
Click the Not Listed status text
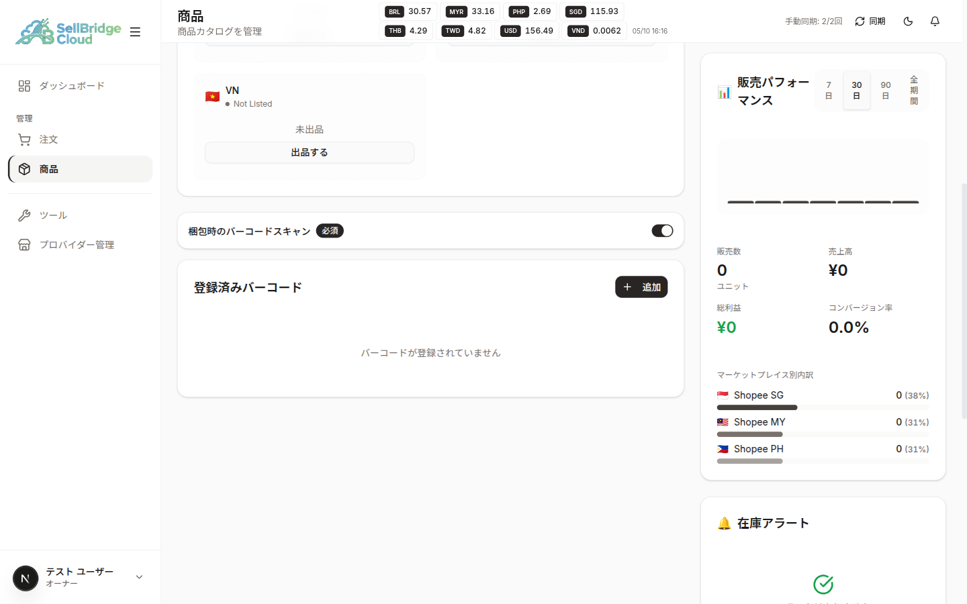[x=252, y=104]
